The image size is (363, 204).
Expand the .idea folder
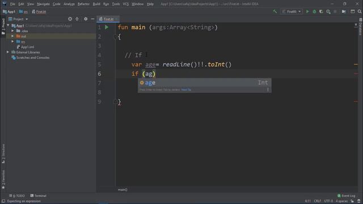click(12, 31)
